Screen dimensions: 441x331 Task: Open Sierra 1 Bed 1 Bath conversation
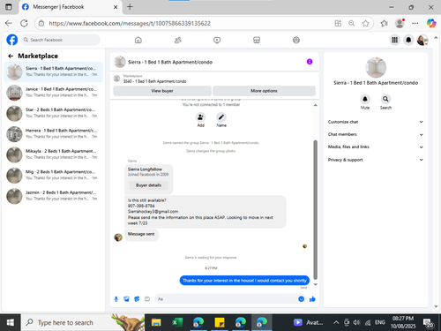coord(54,71)
